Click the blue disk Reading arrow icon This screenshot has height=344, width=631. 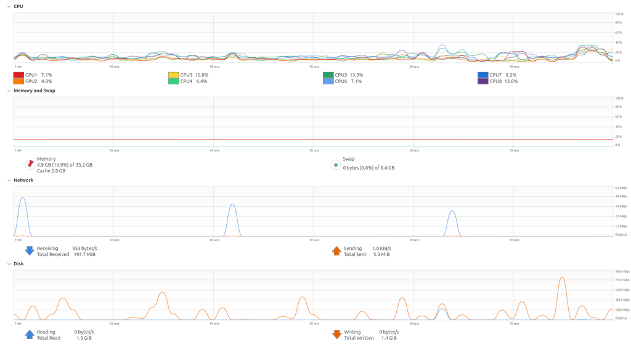coord(30,334)
